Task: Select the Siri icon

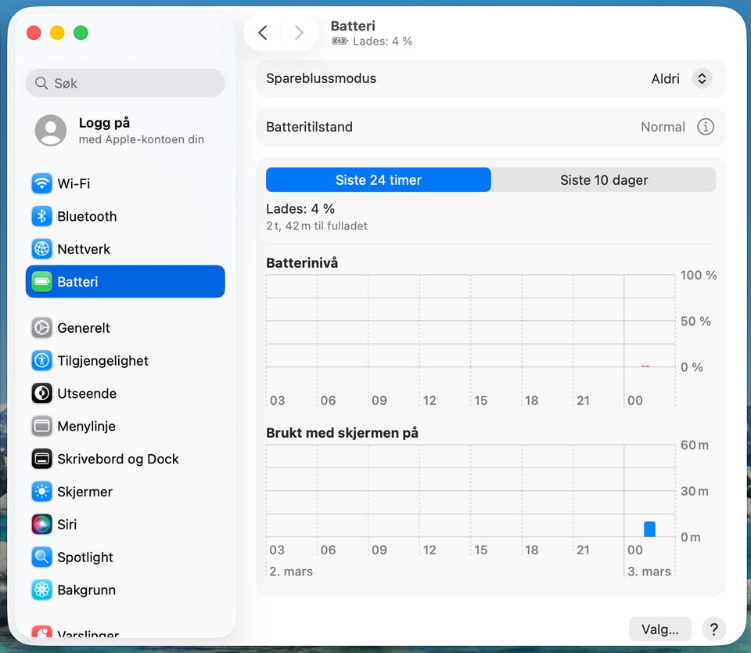Action: (x=41, y=525)
